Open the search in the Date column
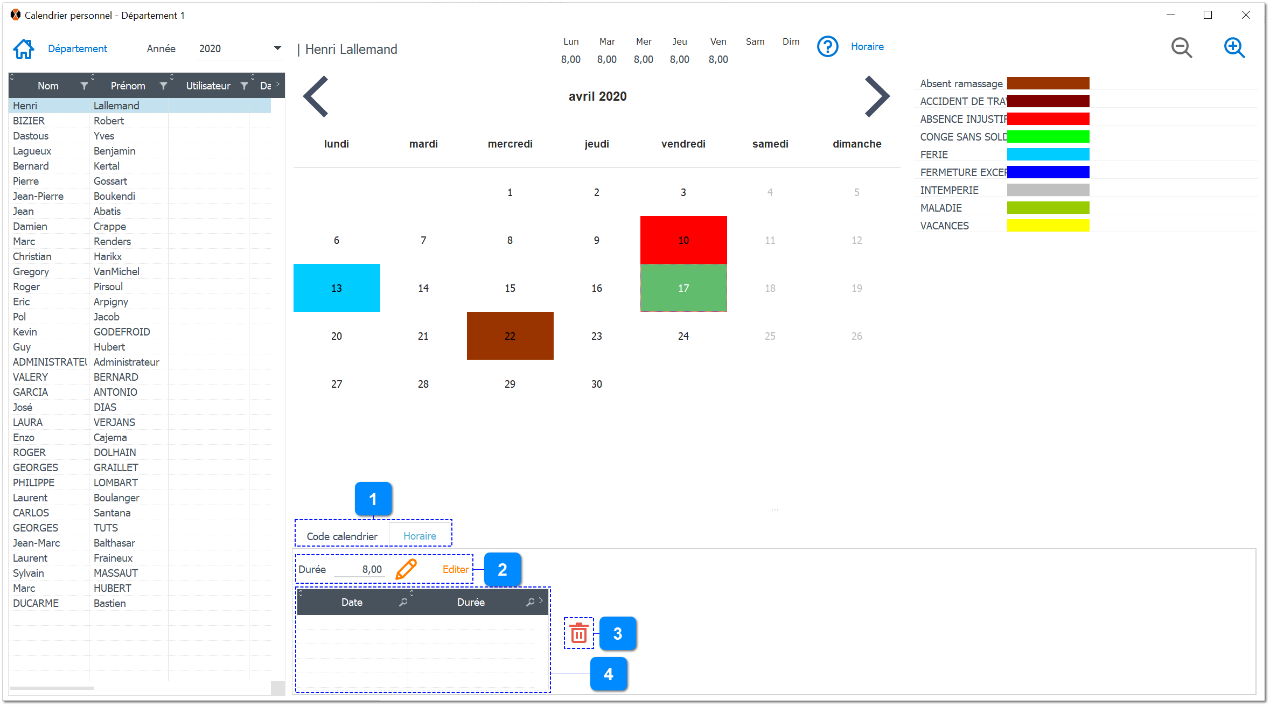This screenshot has width=1270, height=706. point(403,602)
